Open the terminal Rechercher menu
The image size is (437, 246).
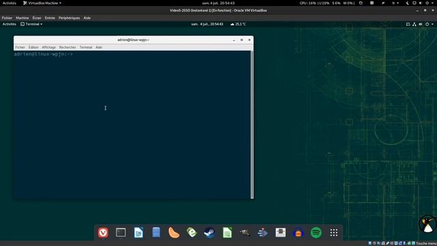(x=68, y=47)
